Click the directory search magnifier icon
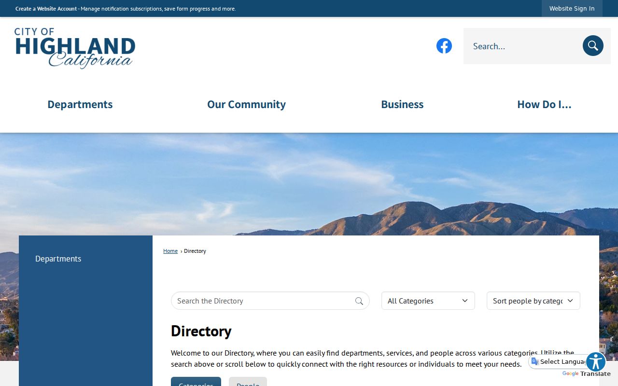The height and width of the screenshot is (386, 618). click(x=359, y=301)
